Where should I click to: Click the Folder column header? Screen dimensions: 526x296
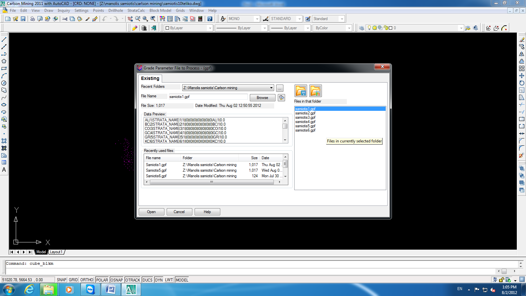point(210,158)
